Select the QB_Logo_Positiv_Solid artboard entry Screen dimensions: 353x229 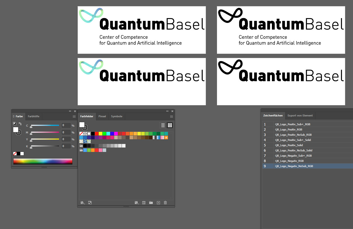point(289,145)
